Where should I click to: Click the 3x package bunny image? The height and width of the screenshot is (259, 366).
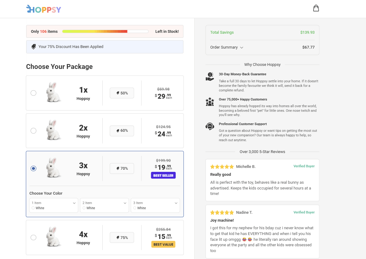(53, 168)
